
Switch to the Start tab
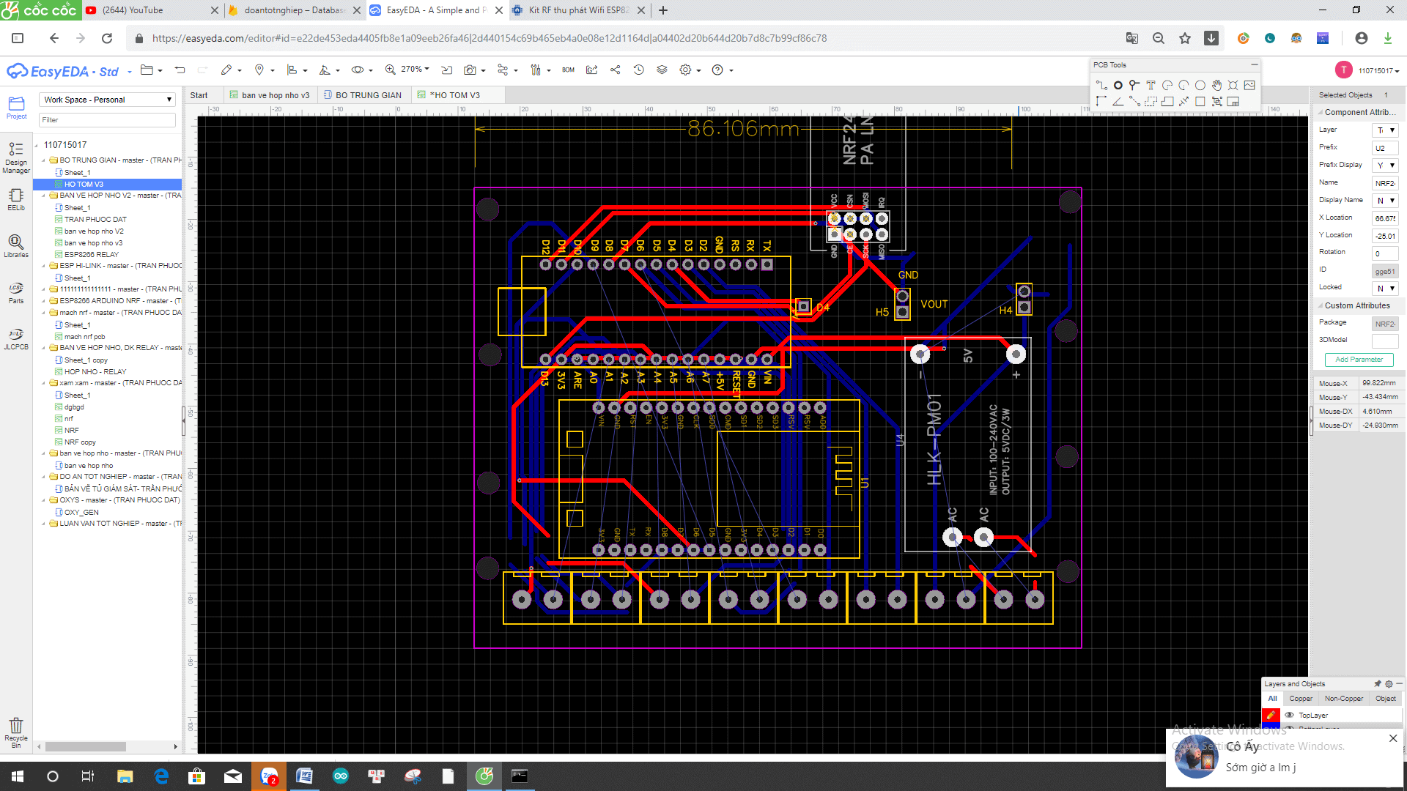pos(199,95)
